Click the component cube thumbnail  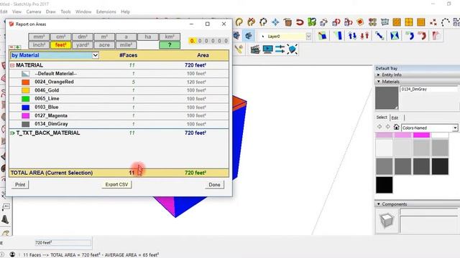coord(386,220)
